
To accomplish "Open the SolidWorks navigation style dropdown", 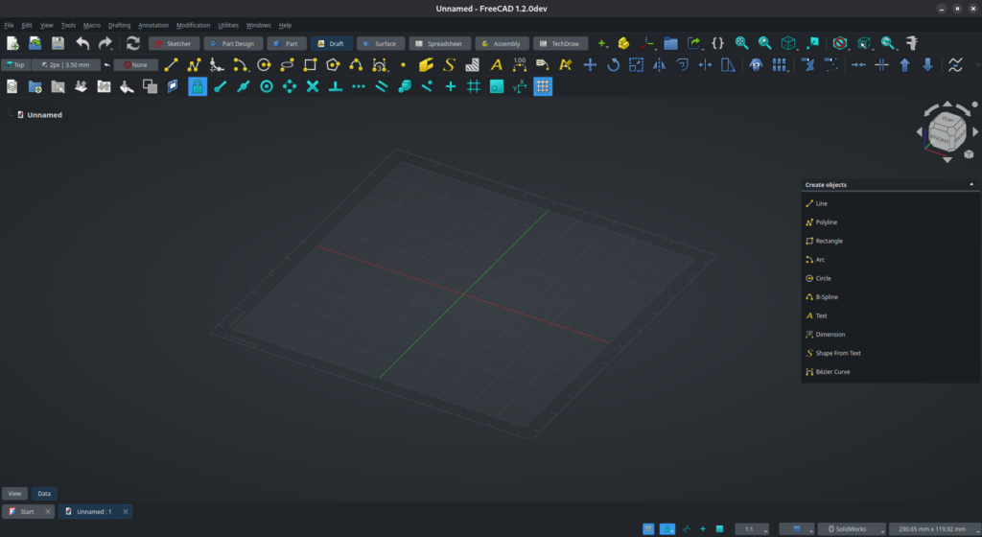I will tap(852, 528).
